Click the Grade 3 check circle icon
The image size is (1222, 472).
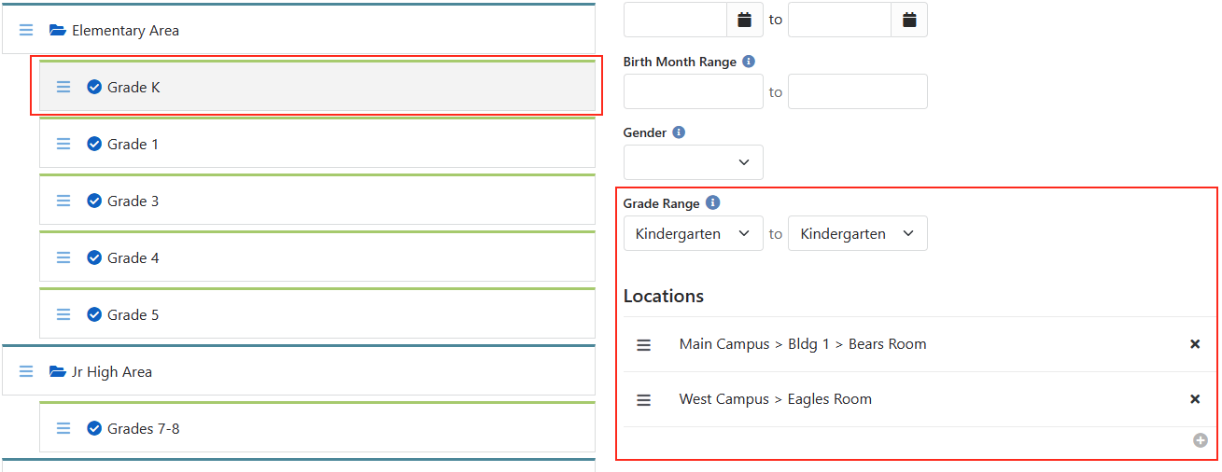point(94,201)
